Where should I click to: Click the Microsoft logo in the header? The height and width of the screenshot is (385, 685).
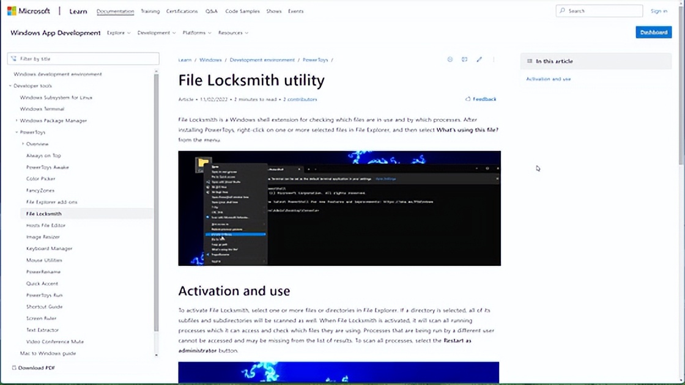point(12,11)
